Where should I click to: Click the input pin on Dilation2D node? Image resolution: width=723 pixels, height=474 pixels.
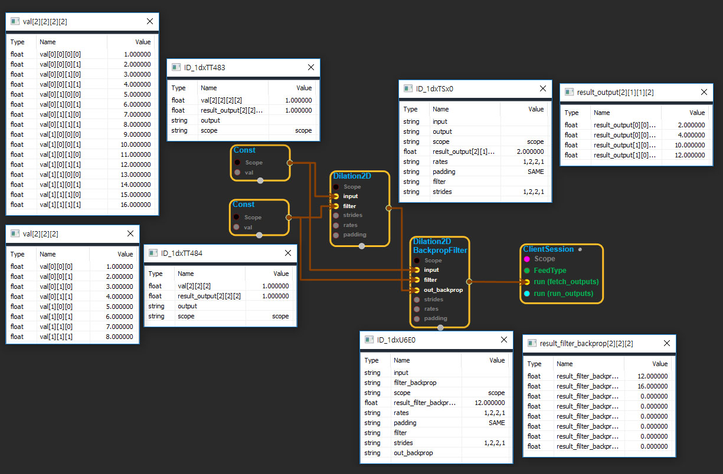point(335,196)
